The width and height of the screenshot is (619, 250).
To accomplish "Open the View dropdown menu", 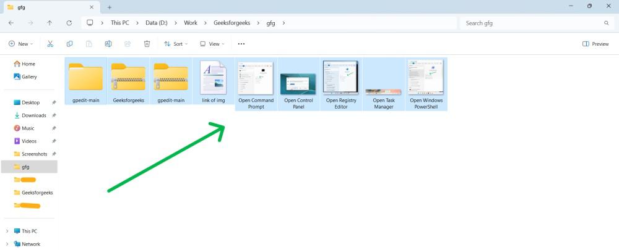I will coord(212,44).
